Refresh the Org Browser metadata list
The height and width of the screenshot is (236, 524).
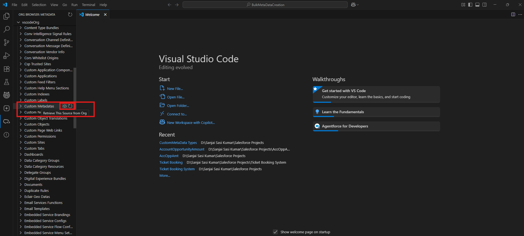pyautogui.click(x=70, y=15)
